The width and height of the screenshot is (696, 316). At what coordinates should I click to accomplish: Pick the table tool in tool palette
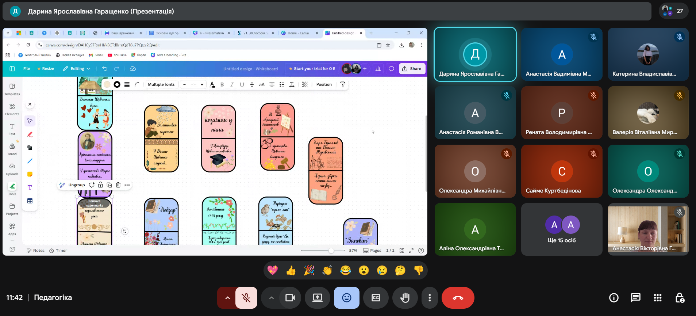click(30, 201)
